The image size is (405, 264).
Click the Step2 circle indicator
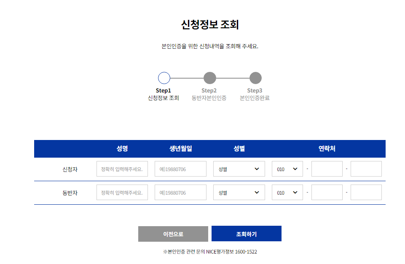pyautogui.click(x=210, y=78)
